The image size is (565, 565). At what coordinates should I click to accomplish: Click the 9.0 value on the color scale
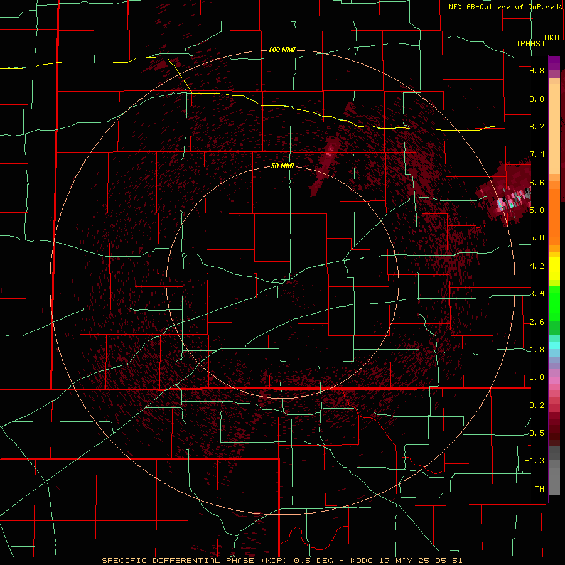point(537,99)
